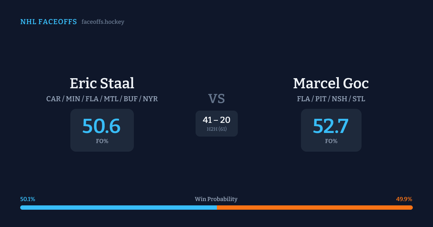
Task: Click the PIT team abbreviation under Marcel Goc
Action: 321,99
